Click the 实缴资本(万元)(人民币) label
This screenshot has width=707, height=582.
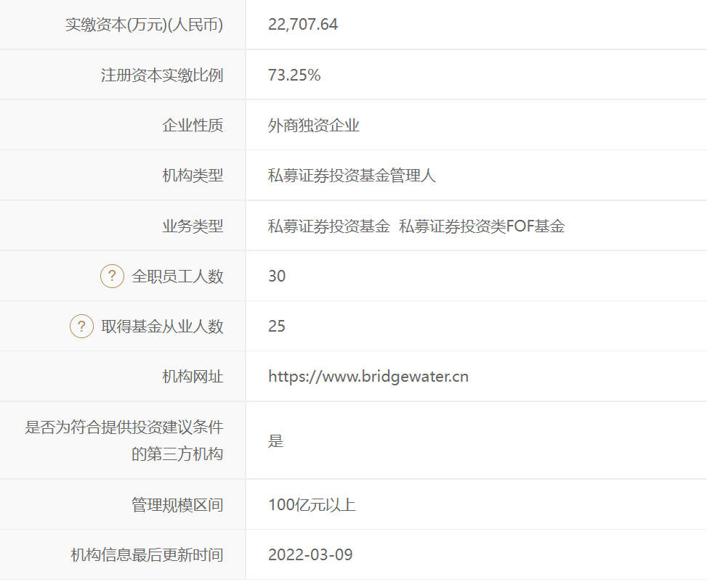point(144,25)
